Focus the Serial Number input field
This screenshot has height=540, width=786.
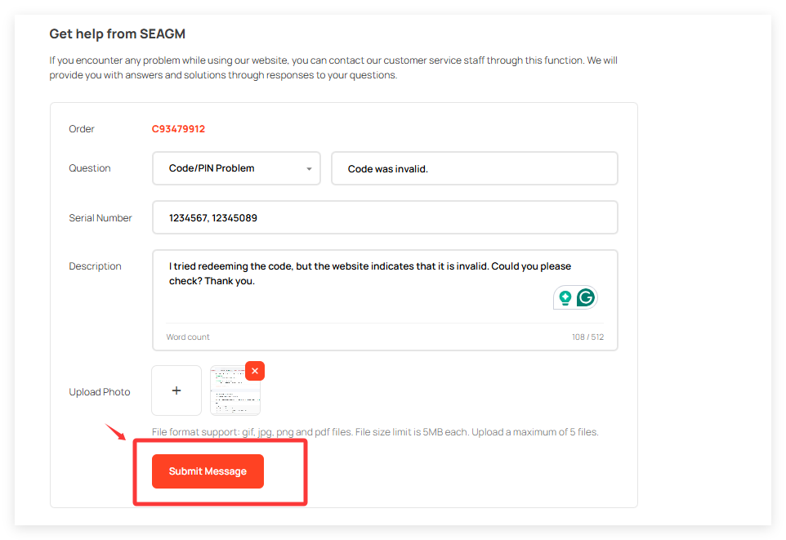coord(384,218)
